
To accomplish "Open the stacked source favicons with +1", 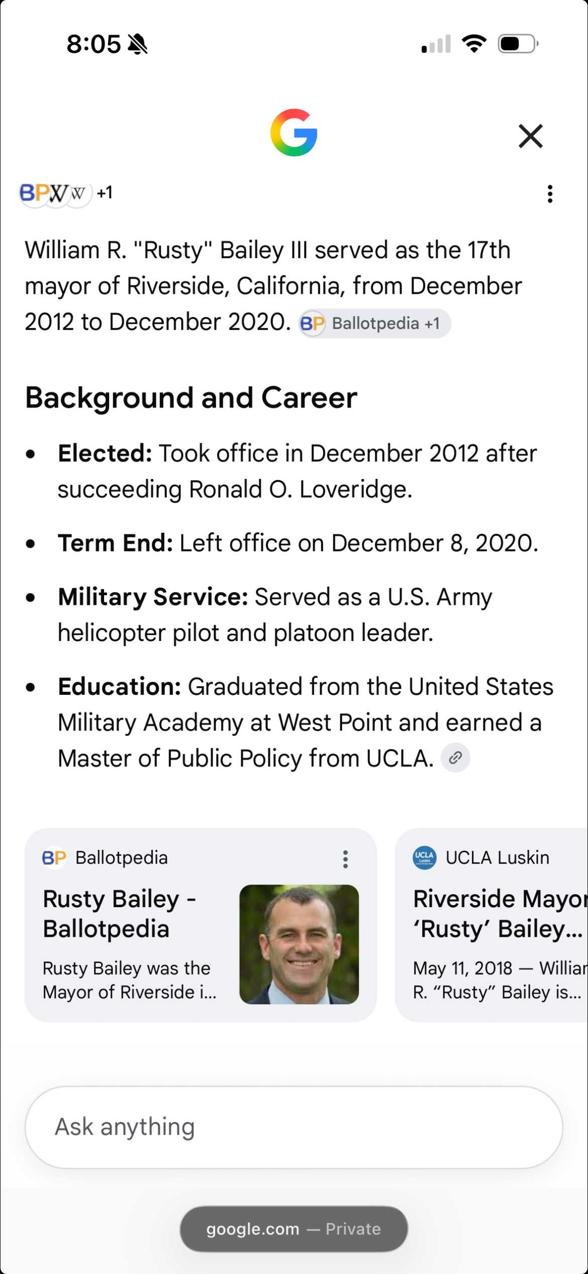I will pyautogui.click(x=66, y=193).
